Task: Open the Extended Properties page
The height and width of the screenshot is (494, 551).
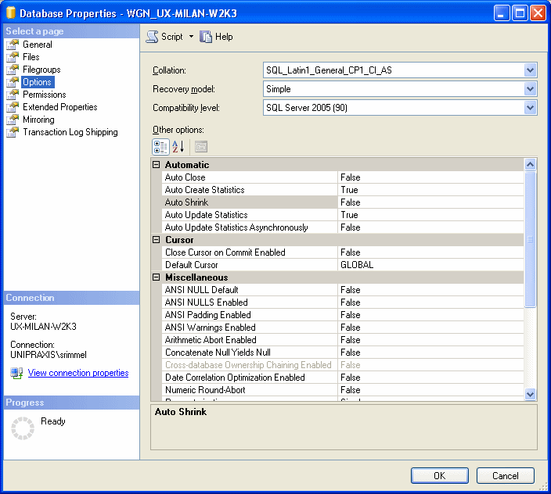Action: (59, 107)
